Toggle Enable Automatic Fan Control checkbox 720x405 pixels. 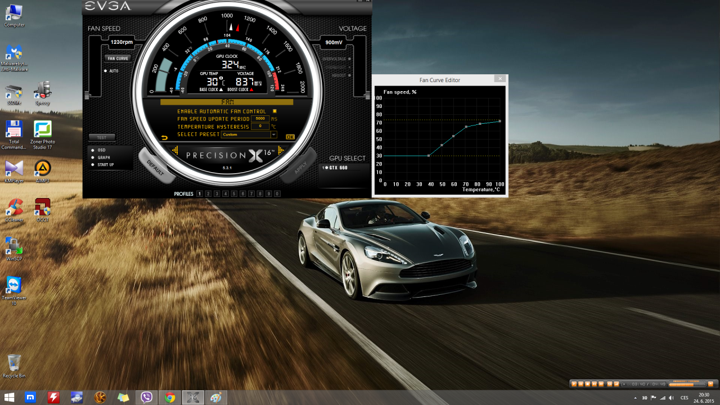click(274, 111)
